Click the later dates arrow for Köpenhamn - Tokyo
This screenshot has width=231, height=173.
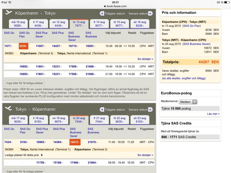(150, 14)
